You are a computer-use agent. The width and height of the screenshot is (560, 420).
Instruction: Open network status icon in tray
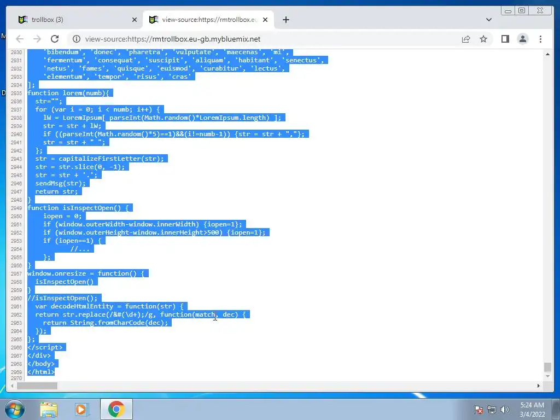coord(492,410)
